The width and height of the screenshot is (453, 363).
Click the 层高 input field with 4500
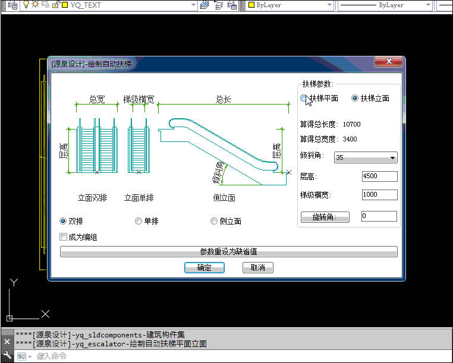[380, 176]
